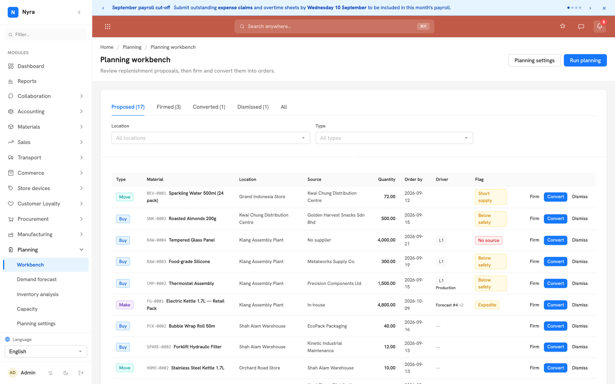The width and height of the screenshot is (615, 384).
Task: Click the Short supply flag badge
Action: (490, 197)
